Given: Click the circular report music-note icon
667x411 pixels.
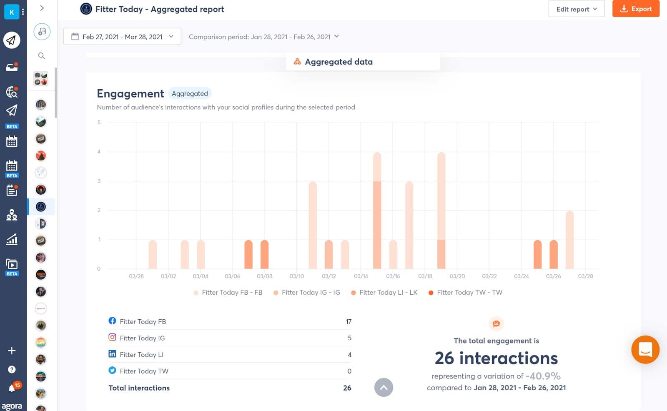Looking at the screenshot, I should click(42, 32).
